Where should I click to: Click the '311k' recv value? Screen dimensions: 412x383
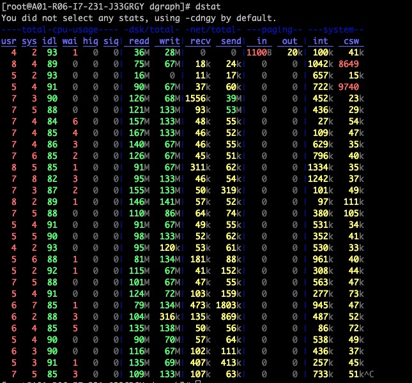click(x=201, y=167)
